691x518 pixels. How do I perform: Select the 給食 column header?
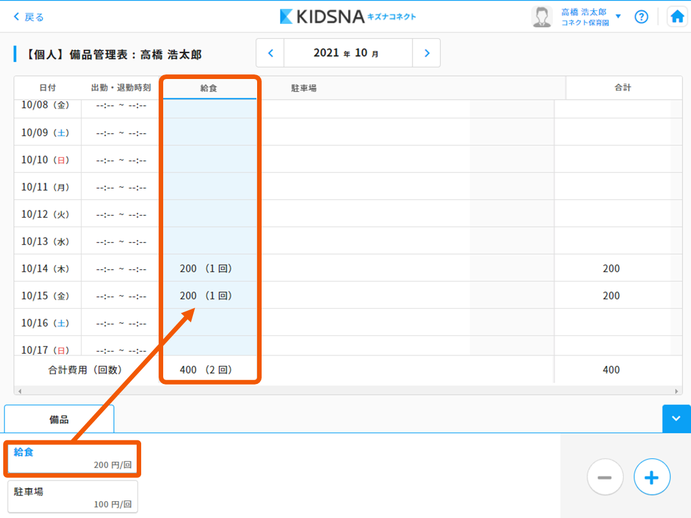[209, 88]
